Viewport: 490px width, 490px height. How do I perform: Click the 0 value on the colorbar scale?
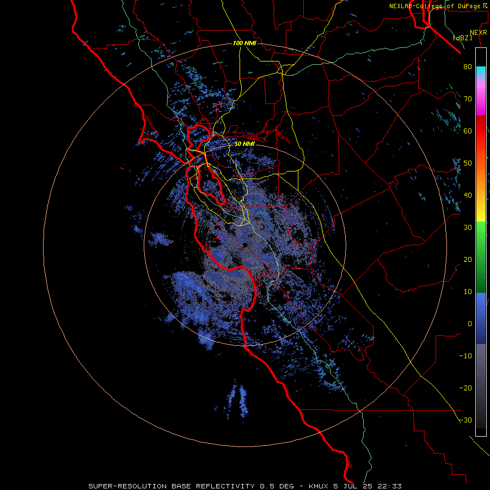click(x=470, y=324)
